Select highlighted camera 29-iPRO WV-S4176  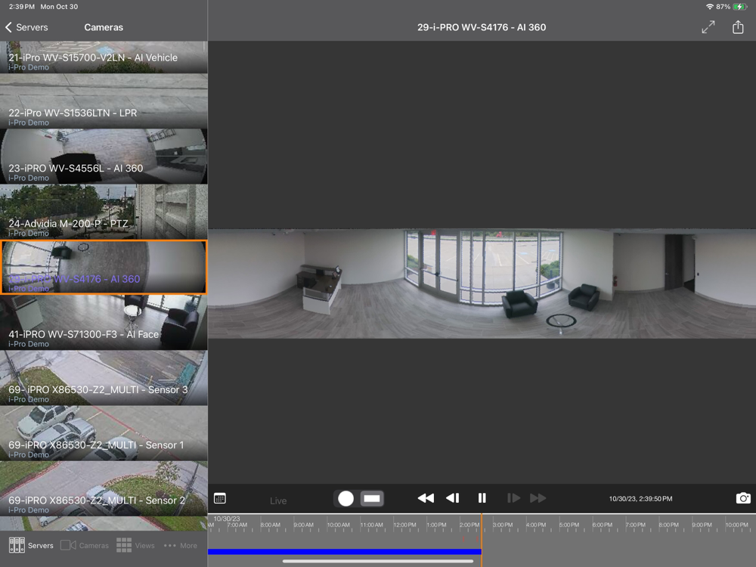[x=104, y=267]
